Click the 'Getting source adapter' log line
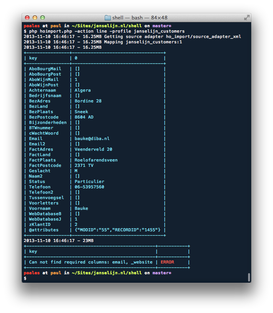Screen dimensions: 273x313 tap(132, 37)
